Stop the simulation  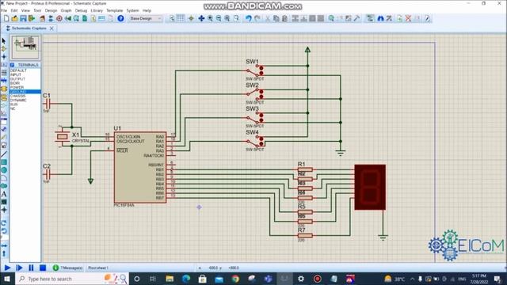pos(43,268)
